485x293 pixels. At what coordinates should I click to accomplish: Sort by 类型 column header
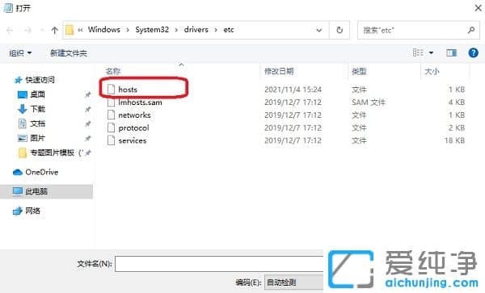359,71
